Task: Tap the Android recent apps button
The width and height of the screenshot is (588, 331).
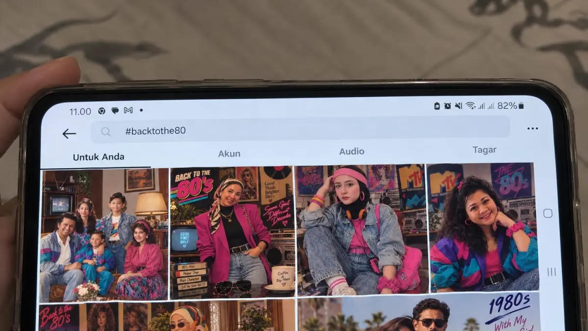Action: tap(551, 272)
